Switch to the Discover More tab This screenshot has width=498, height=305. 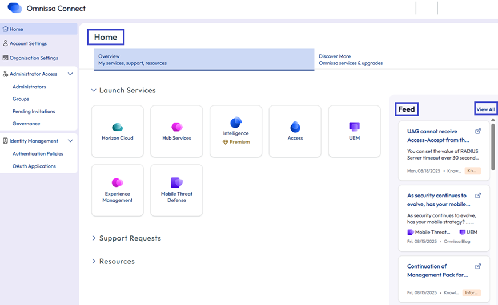point(351,60)
